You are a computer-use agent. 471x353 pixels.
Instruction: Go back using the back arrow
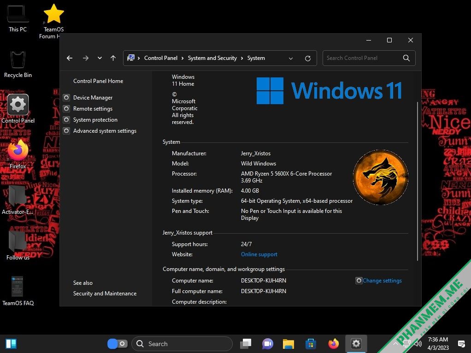[70, 58]
